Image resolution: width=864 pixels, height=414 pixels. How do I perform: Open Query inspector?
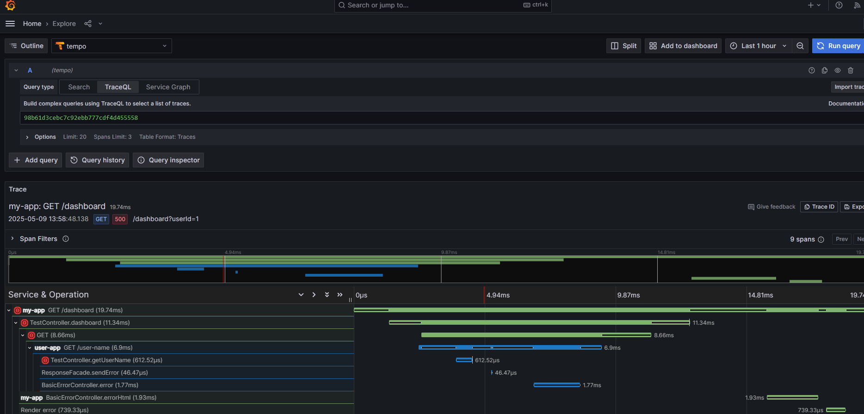[168, 160]
